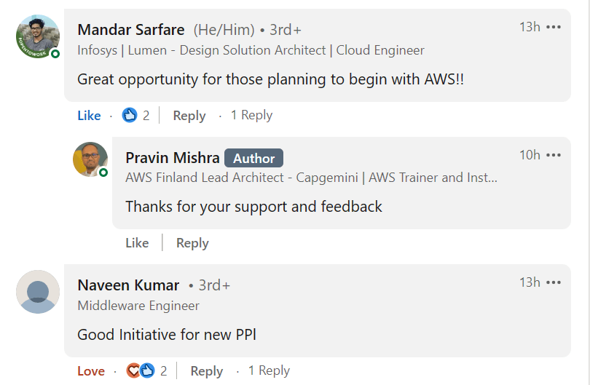Open the options menu on Naveen Kumar's comment
This screenshot has height=385, width=590.
click(x=554, y=283)
